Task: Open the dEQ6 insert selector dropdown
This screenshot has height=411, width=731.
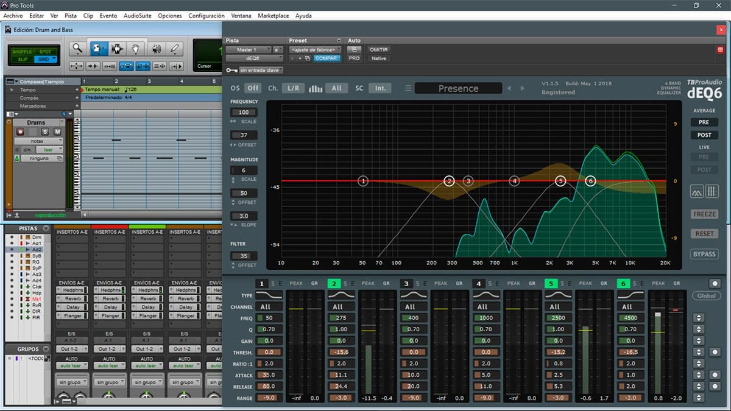Action: click(255, 58)
